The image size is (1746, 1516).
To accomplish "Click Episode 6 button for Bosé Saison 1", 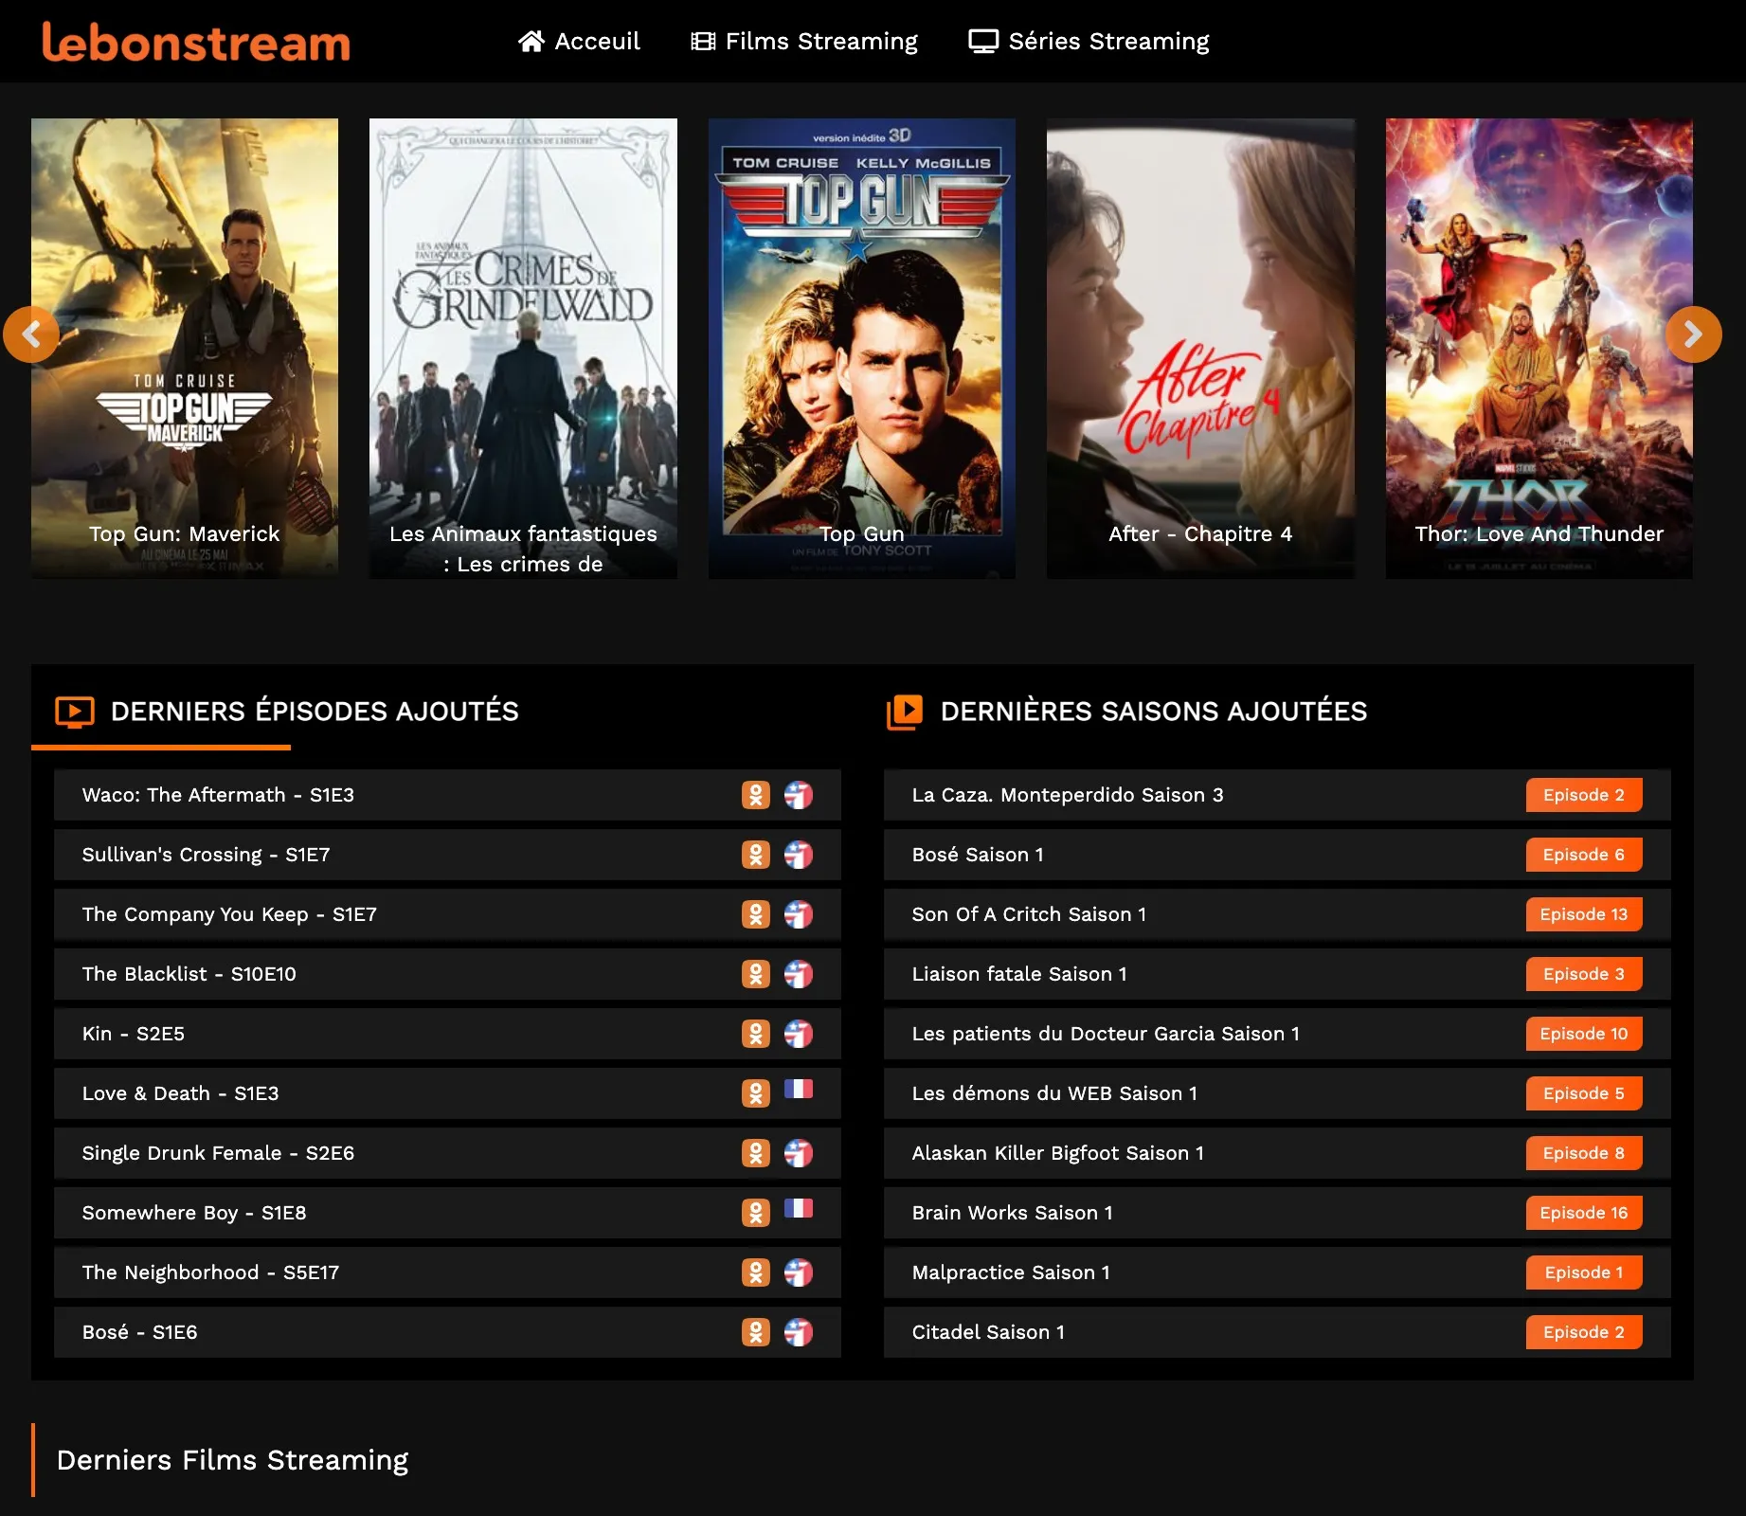I will point(1584,855).
